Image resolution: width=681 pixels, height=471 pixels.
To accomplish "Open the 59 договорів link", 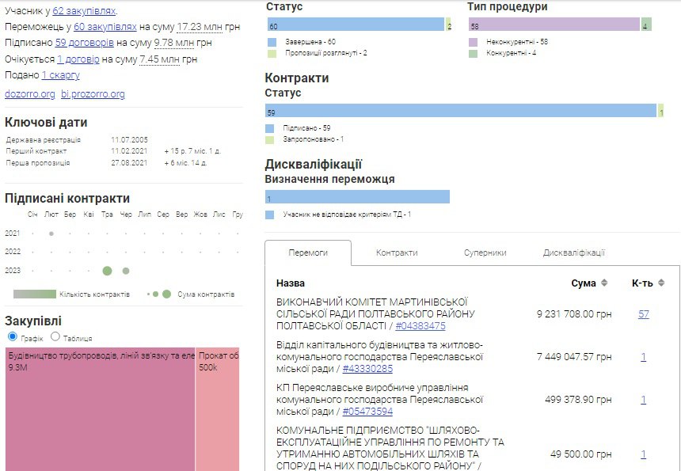I will tap(85, 43).
